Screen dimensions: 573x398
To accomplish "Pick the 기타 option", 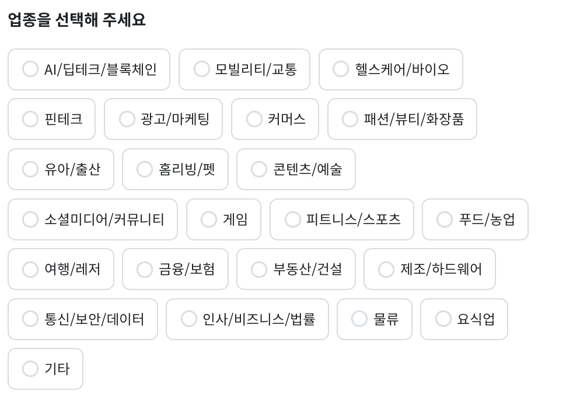I will click(30, 369).
